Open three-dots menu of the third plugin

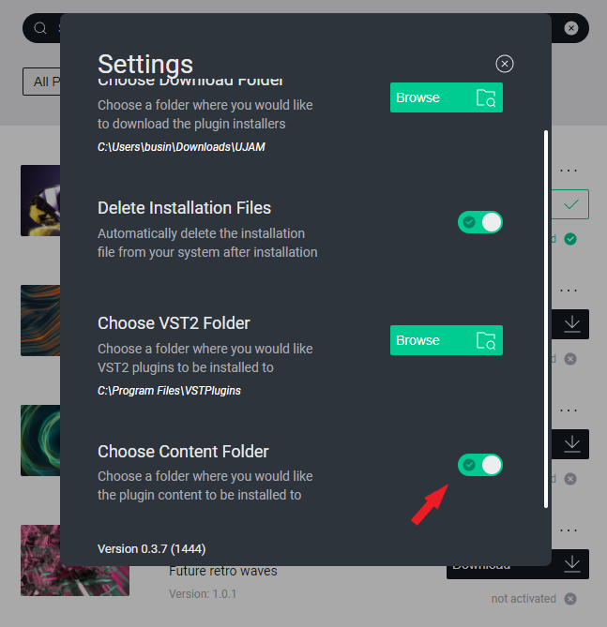tap(569, 411)
